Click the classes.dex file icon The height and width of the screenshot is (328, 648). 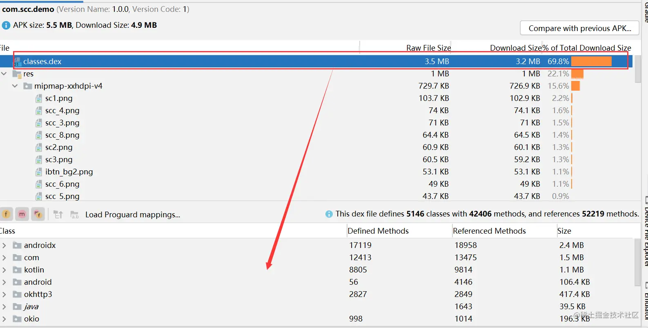pyautogui.click(x=17, y=62)
